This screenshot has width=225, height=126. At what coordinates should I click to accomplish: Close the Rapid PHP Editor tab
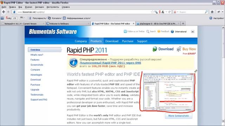tap(134, 23)
